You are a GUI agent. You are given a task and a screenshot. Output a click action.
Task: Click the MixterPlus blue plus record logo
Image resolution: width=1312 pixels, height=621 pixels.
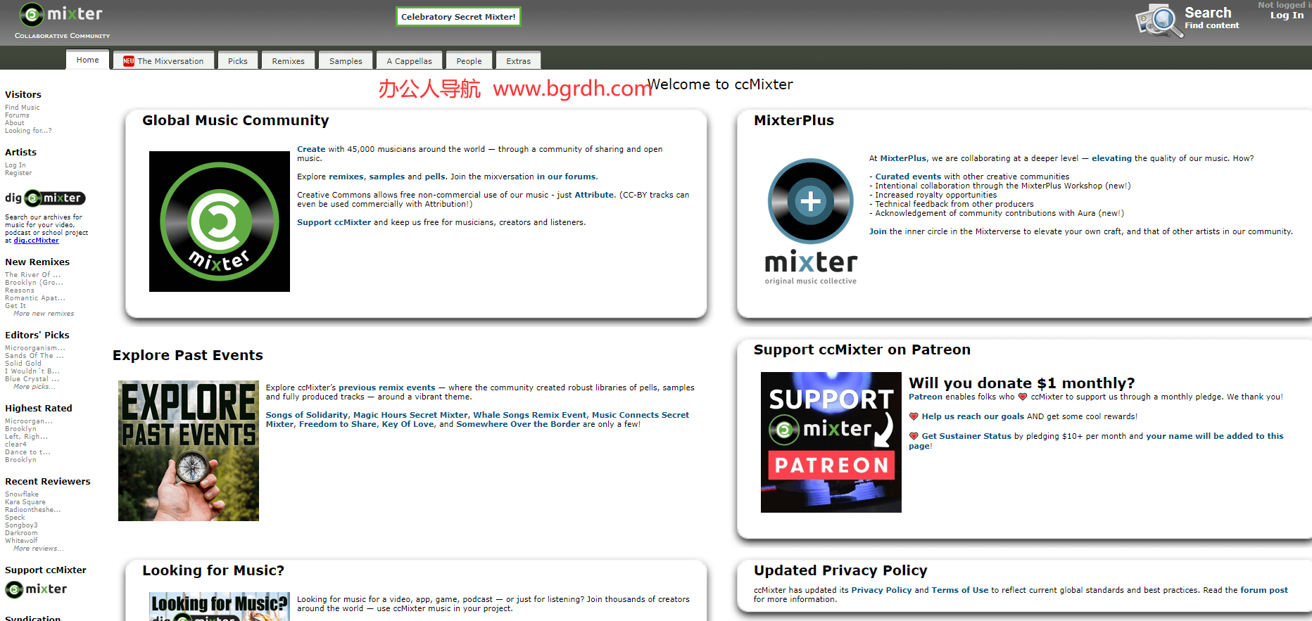tap(811, 202)
